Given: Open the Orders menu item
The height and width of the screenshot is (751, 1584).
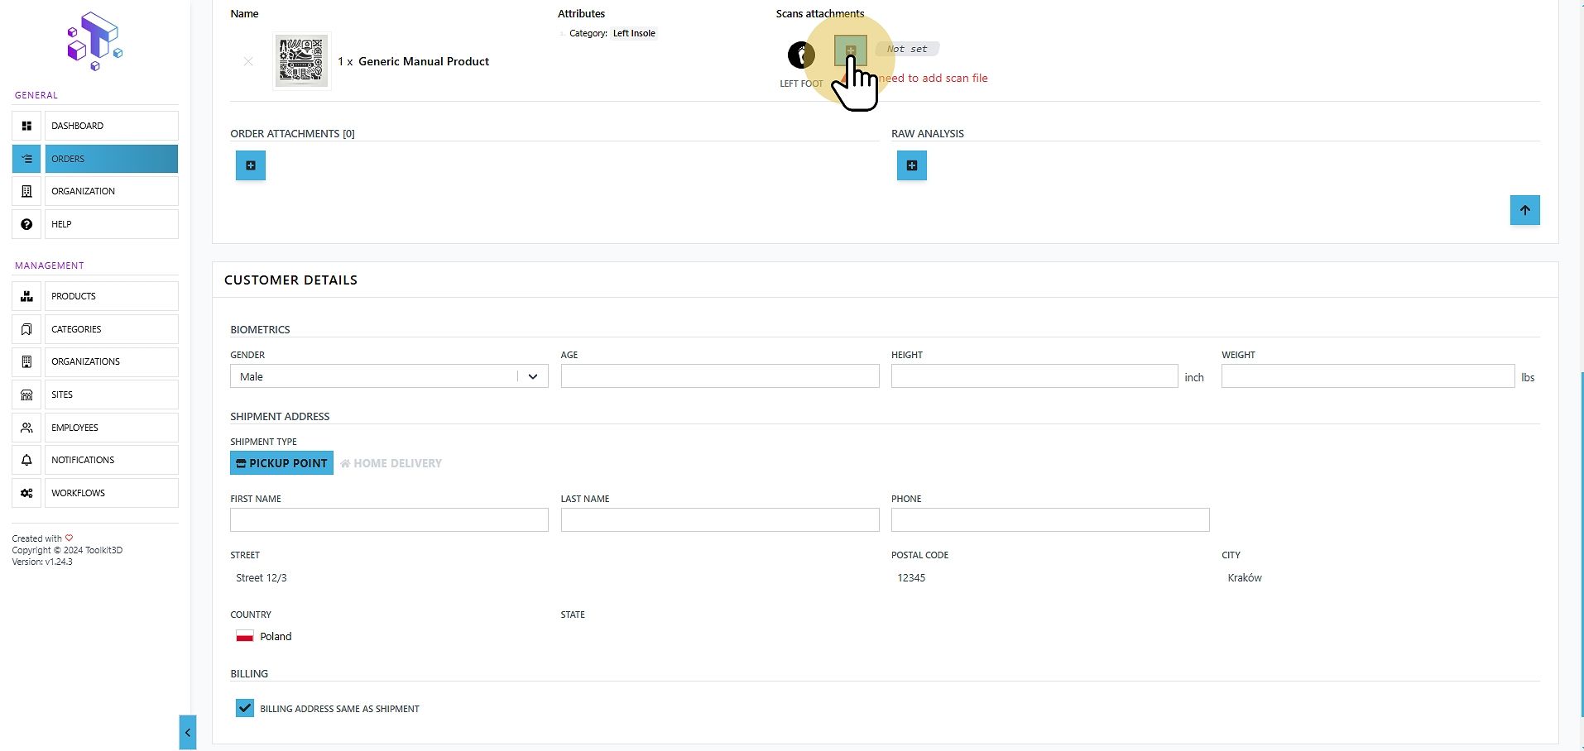Looking at the screenshot, I should point(112,159).
